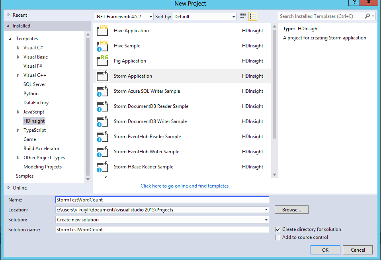The image size is (381, 260).
Task: Open the .NET Framework version dropdown
Action: click(124, 17)
